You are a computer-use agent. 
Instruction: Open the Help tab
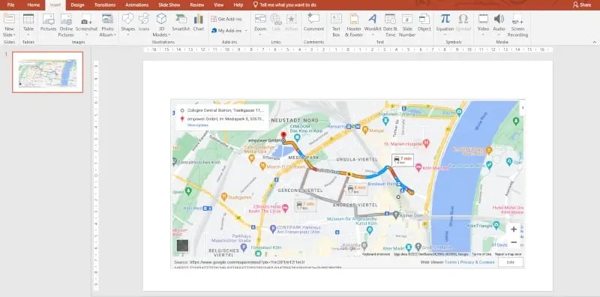(238, 5)
